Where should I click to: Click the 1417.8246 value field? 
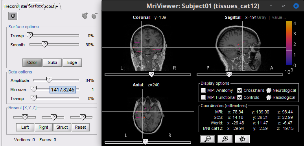[63, 89]
